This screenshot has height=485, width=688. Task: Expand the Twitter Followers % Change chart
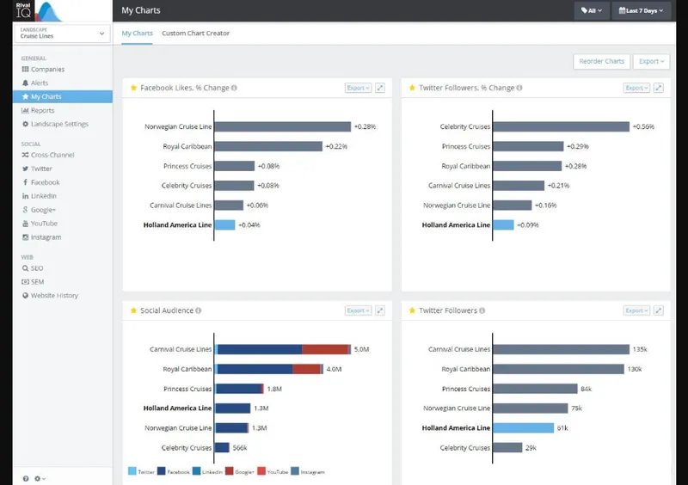[x=658, y=88]
